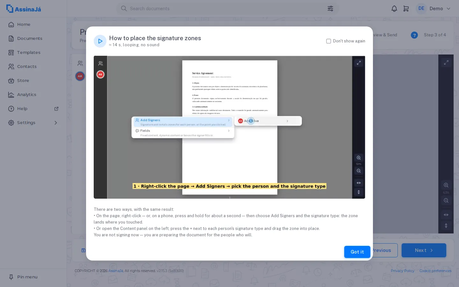
Task: Open the shopping cart icon
Action: (x=406, y=9)
